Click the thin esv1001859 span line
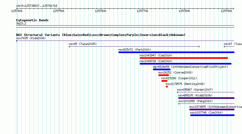The image size is (242, 134). (206, 104)
